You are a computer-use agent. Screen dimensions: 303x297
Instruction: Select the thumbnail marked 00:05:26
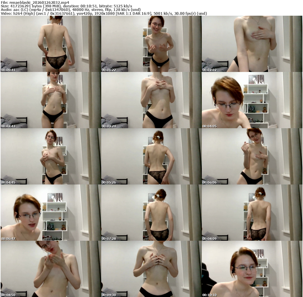click(151, 156)
